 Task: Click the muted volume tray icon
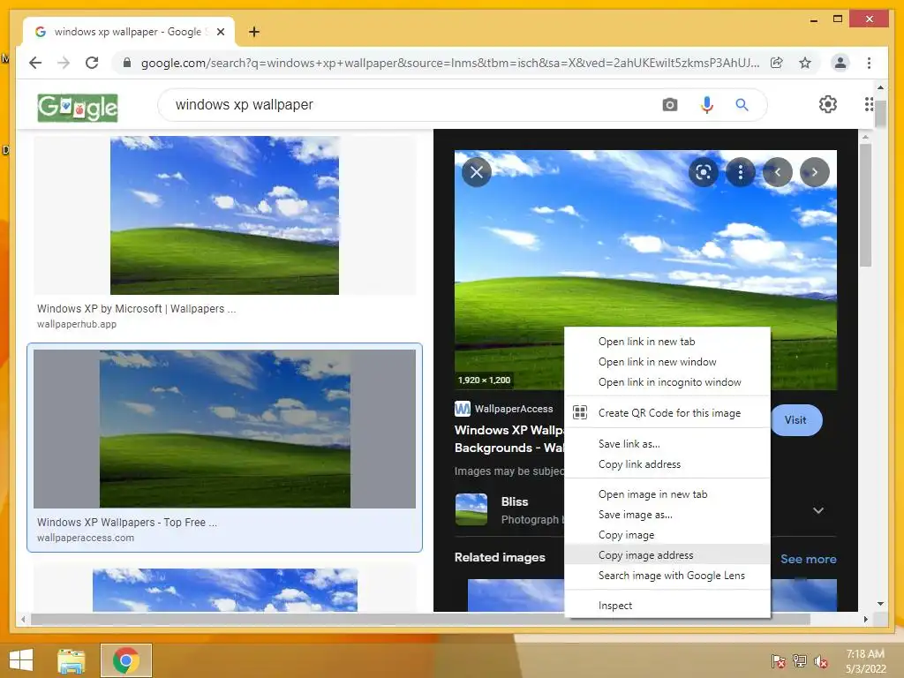pyautogui.click(x=821, y=661)
